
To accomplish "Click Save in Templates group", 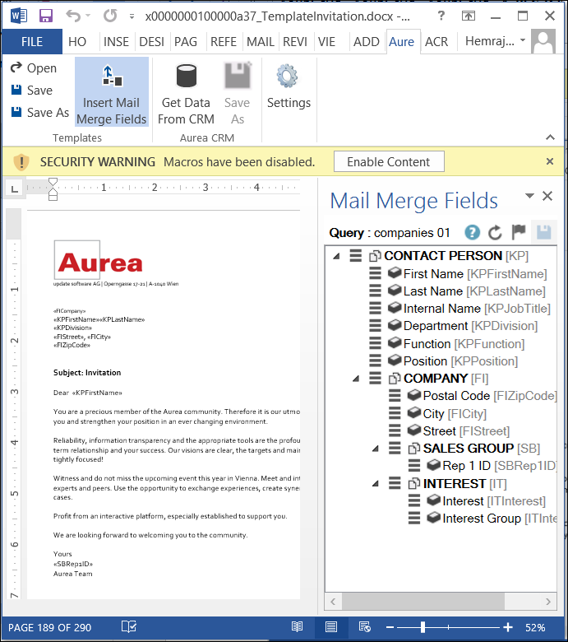I will click(31, 90).
